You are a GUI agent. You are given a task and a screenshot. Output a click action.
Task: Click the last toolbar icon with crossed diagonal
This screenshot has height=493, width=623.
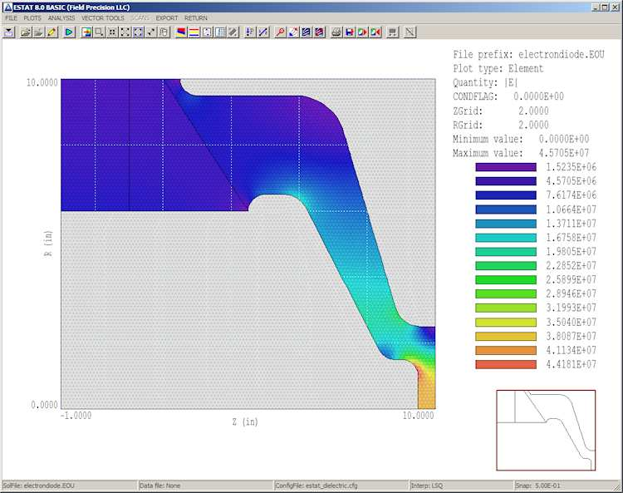pyautogui.click(x=410, y=32)
